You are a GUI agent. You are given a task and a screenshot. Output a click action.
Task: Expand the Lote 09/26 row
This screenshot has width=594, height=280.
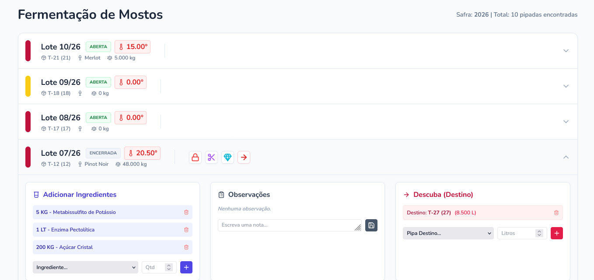(x=566, y=86)
